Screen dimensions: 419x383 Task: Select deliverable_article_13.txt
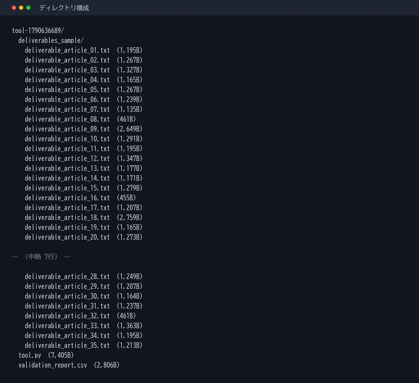67,168
